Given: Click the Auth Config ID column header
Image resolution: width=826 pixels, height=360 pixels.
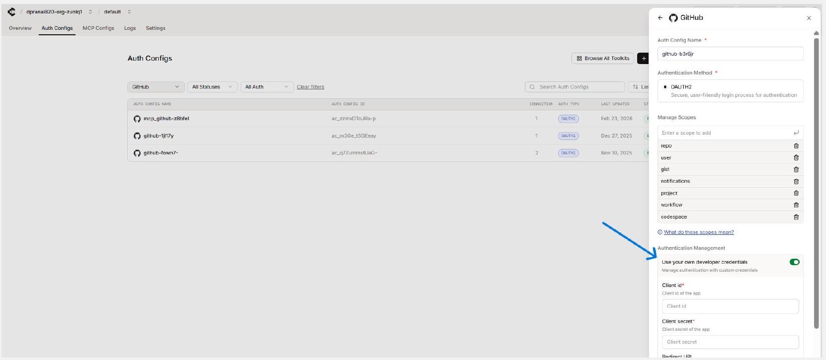Looking at the screenshot, I should pos(348,104).
